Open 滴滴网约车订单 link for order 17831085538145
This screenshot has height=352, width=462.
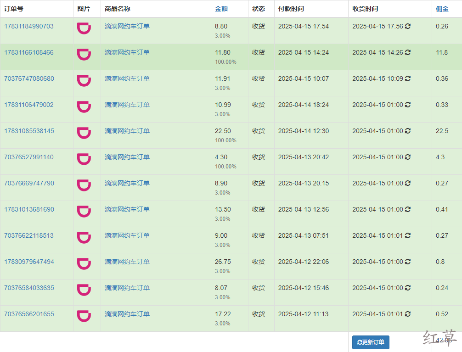[127, 131]
